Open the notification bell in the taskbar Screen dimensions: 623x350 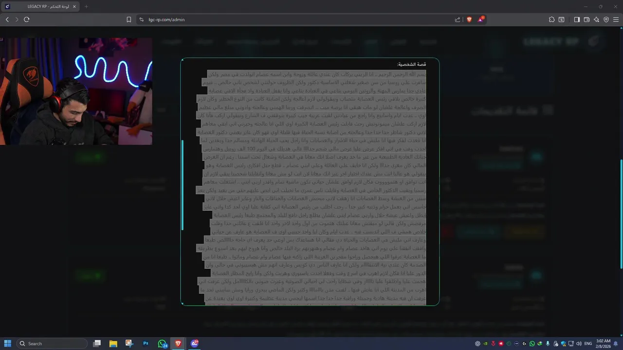click(x=615, y=344)
